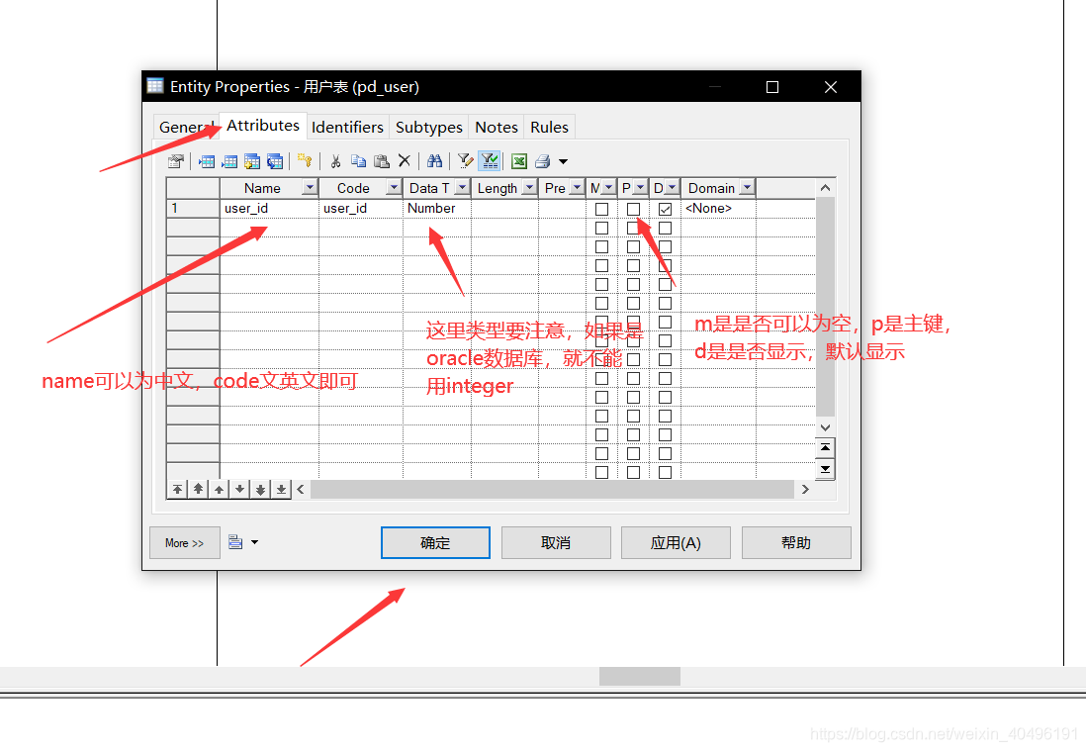Open the Notes tab
This screenshot has height=752, width=1086.
[x=496, y=127]
